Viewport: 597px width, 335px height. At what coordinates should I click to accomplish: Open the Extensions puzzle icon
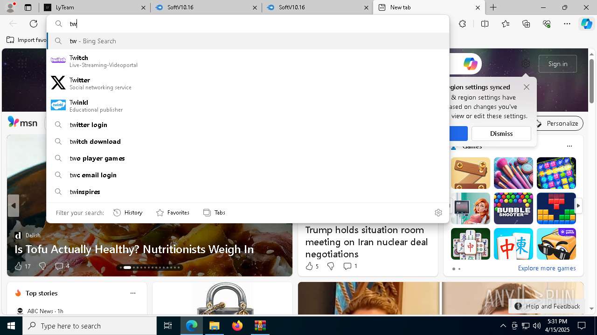coord(462,24)
